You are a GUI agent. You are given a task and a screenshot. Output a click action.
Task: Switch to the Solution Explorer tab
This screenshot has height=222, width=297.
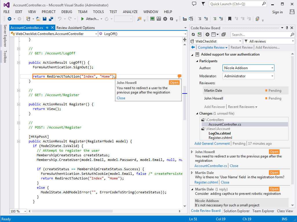(x=236, y=211)
